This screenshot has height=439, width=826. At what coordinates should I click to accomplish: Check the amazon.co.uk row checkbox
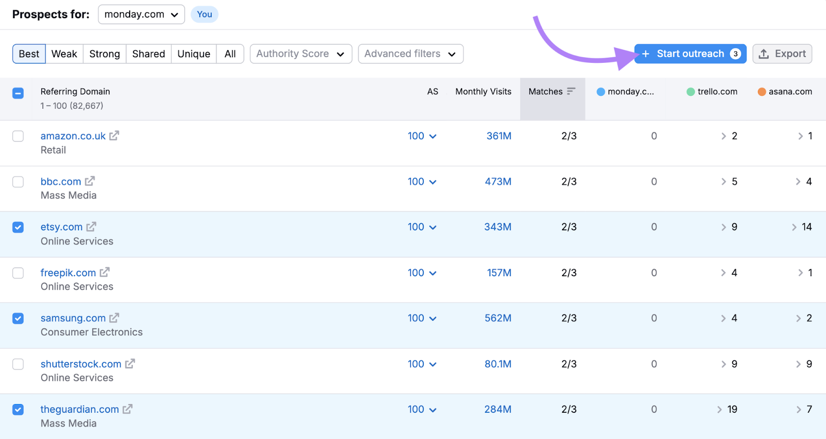pos(18,136)
